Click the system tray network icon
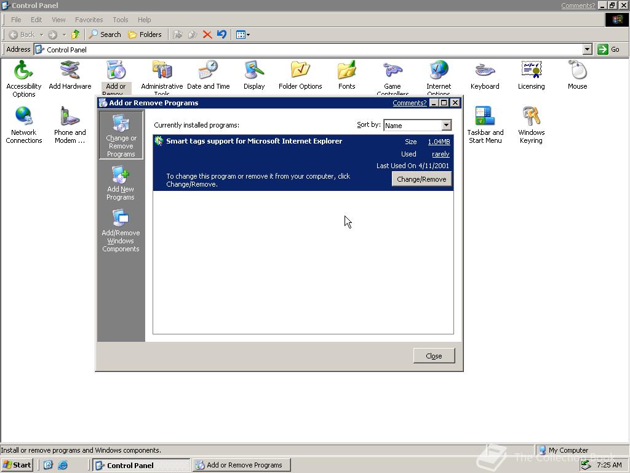Screen dimensions: 630x473 (586, 465)
